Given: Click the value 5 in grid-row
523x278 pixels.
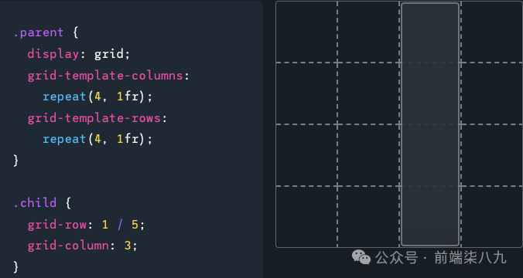Looking at the screenshot, I should [x=135, y=225].
